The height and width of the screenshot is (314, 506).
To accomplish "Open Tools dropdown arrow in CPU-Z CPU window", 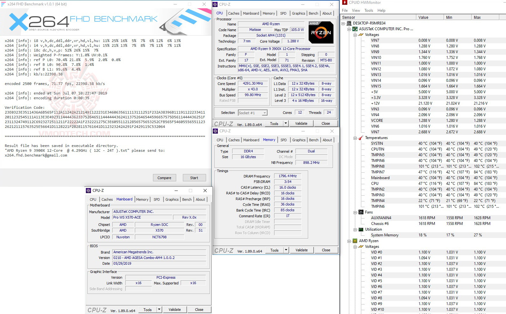I will point(286,123).
